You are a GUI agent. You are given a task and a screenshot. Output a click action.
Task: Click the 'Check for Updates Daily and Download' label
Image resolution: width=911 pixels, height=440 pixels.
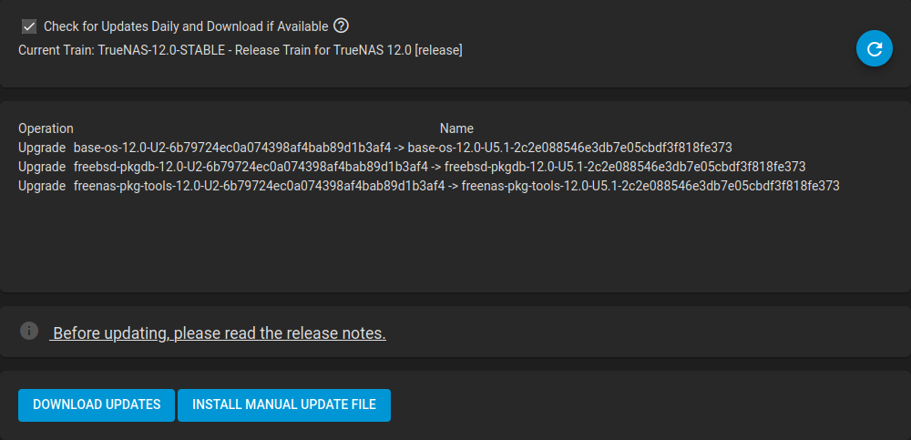(x=186, y=26)
